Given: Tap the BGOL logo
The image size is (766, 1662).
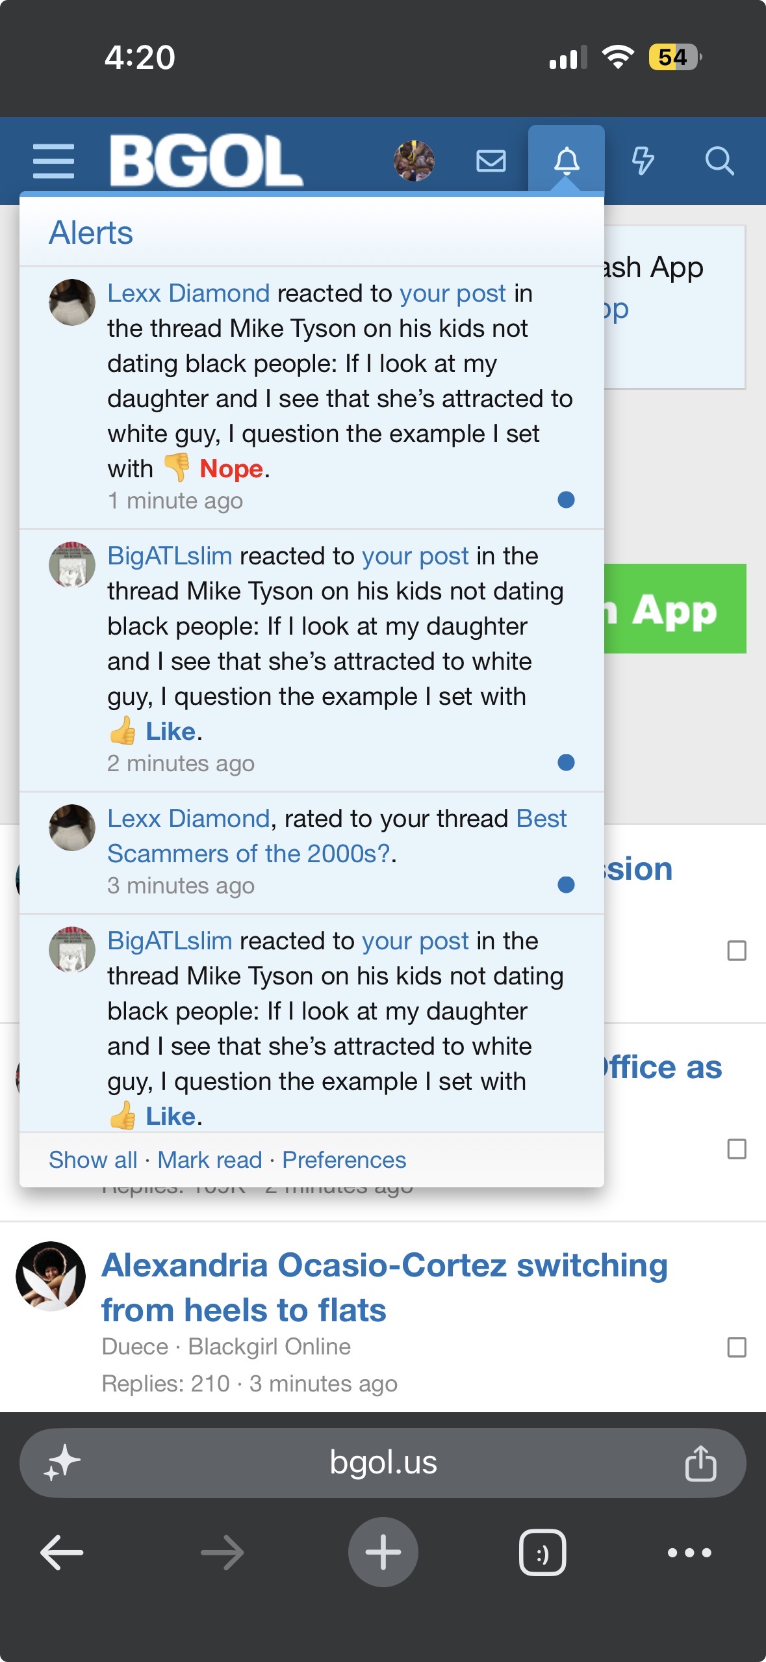Looking at the screenshot, I should pyautogui.click(x=206, y=161).
